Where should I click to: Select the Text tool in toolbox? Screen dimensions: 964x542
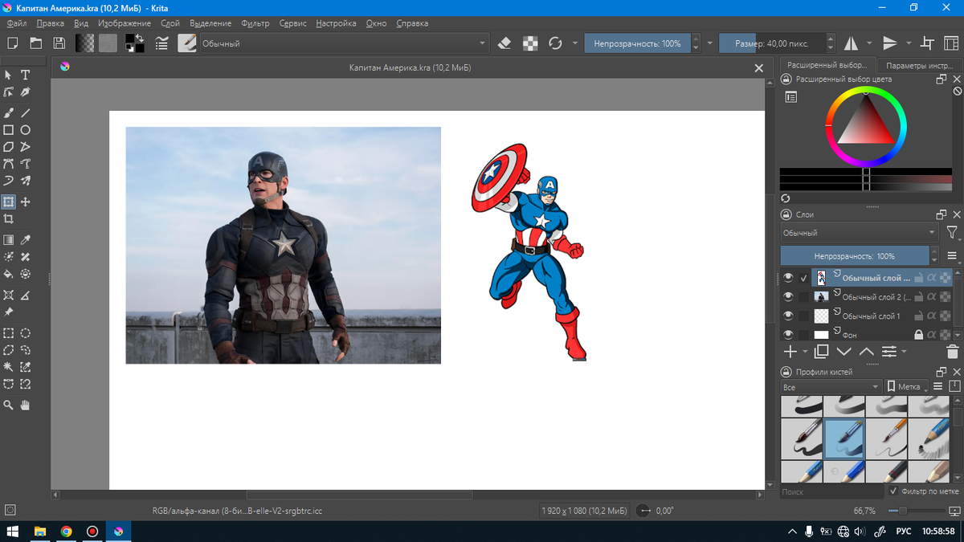point(26,75)
